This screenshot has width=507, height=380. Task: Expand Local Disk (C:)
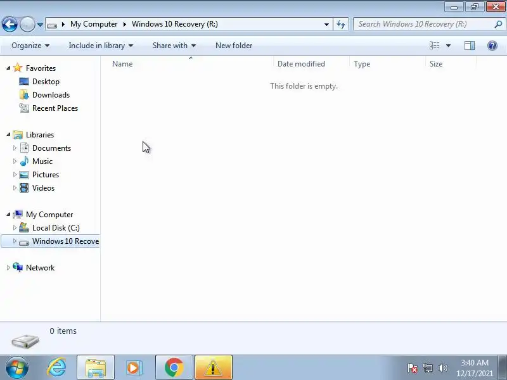[15, 227]
